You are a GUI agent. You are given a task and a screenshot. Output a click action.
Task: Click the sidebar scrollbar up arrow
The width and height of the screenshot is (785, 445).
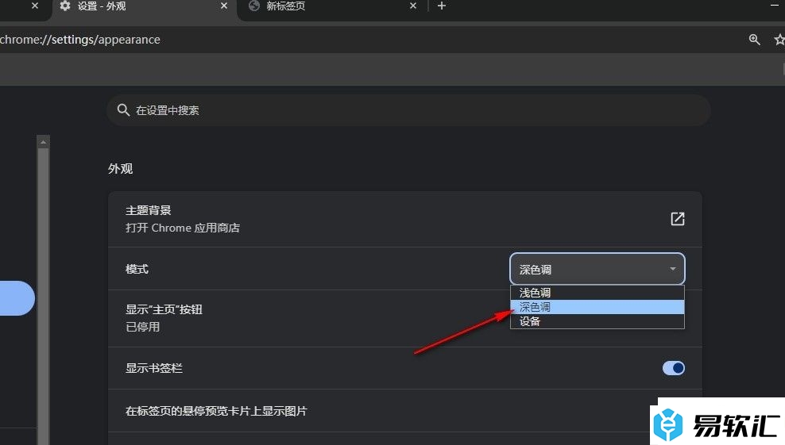coord(43,142)
